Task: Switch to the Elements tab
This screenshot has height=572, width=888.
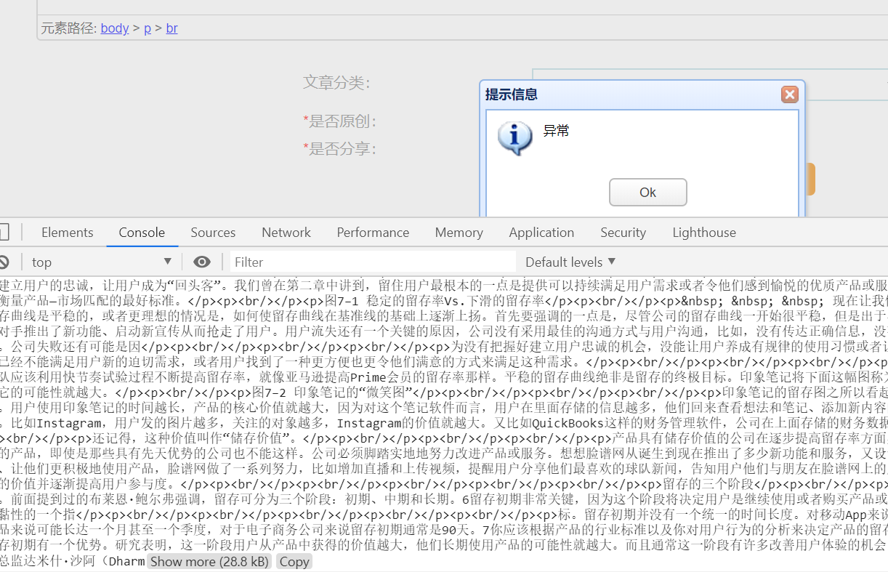Action: [67, 232]
